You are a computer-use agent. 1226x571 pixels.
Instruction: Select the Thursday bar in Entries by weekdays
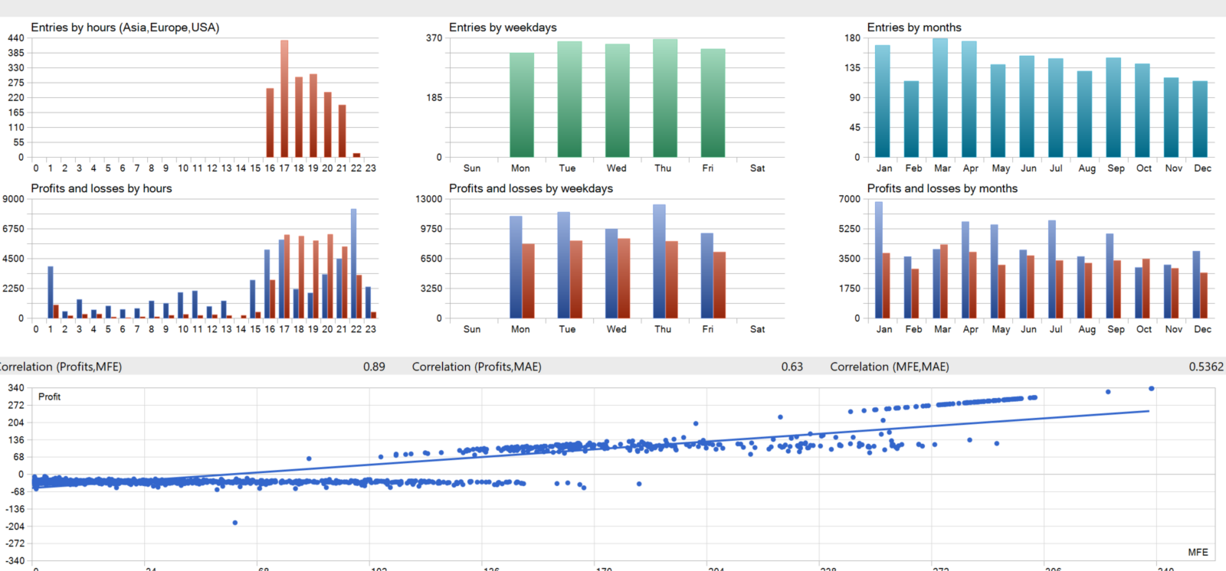click(x=665, y=98)
